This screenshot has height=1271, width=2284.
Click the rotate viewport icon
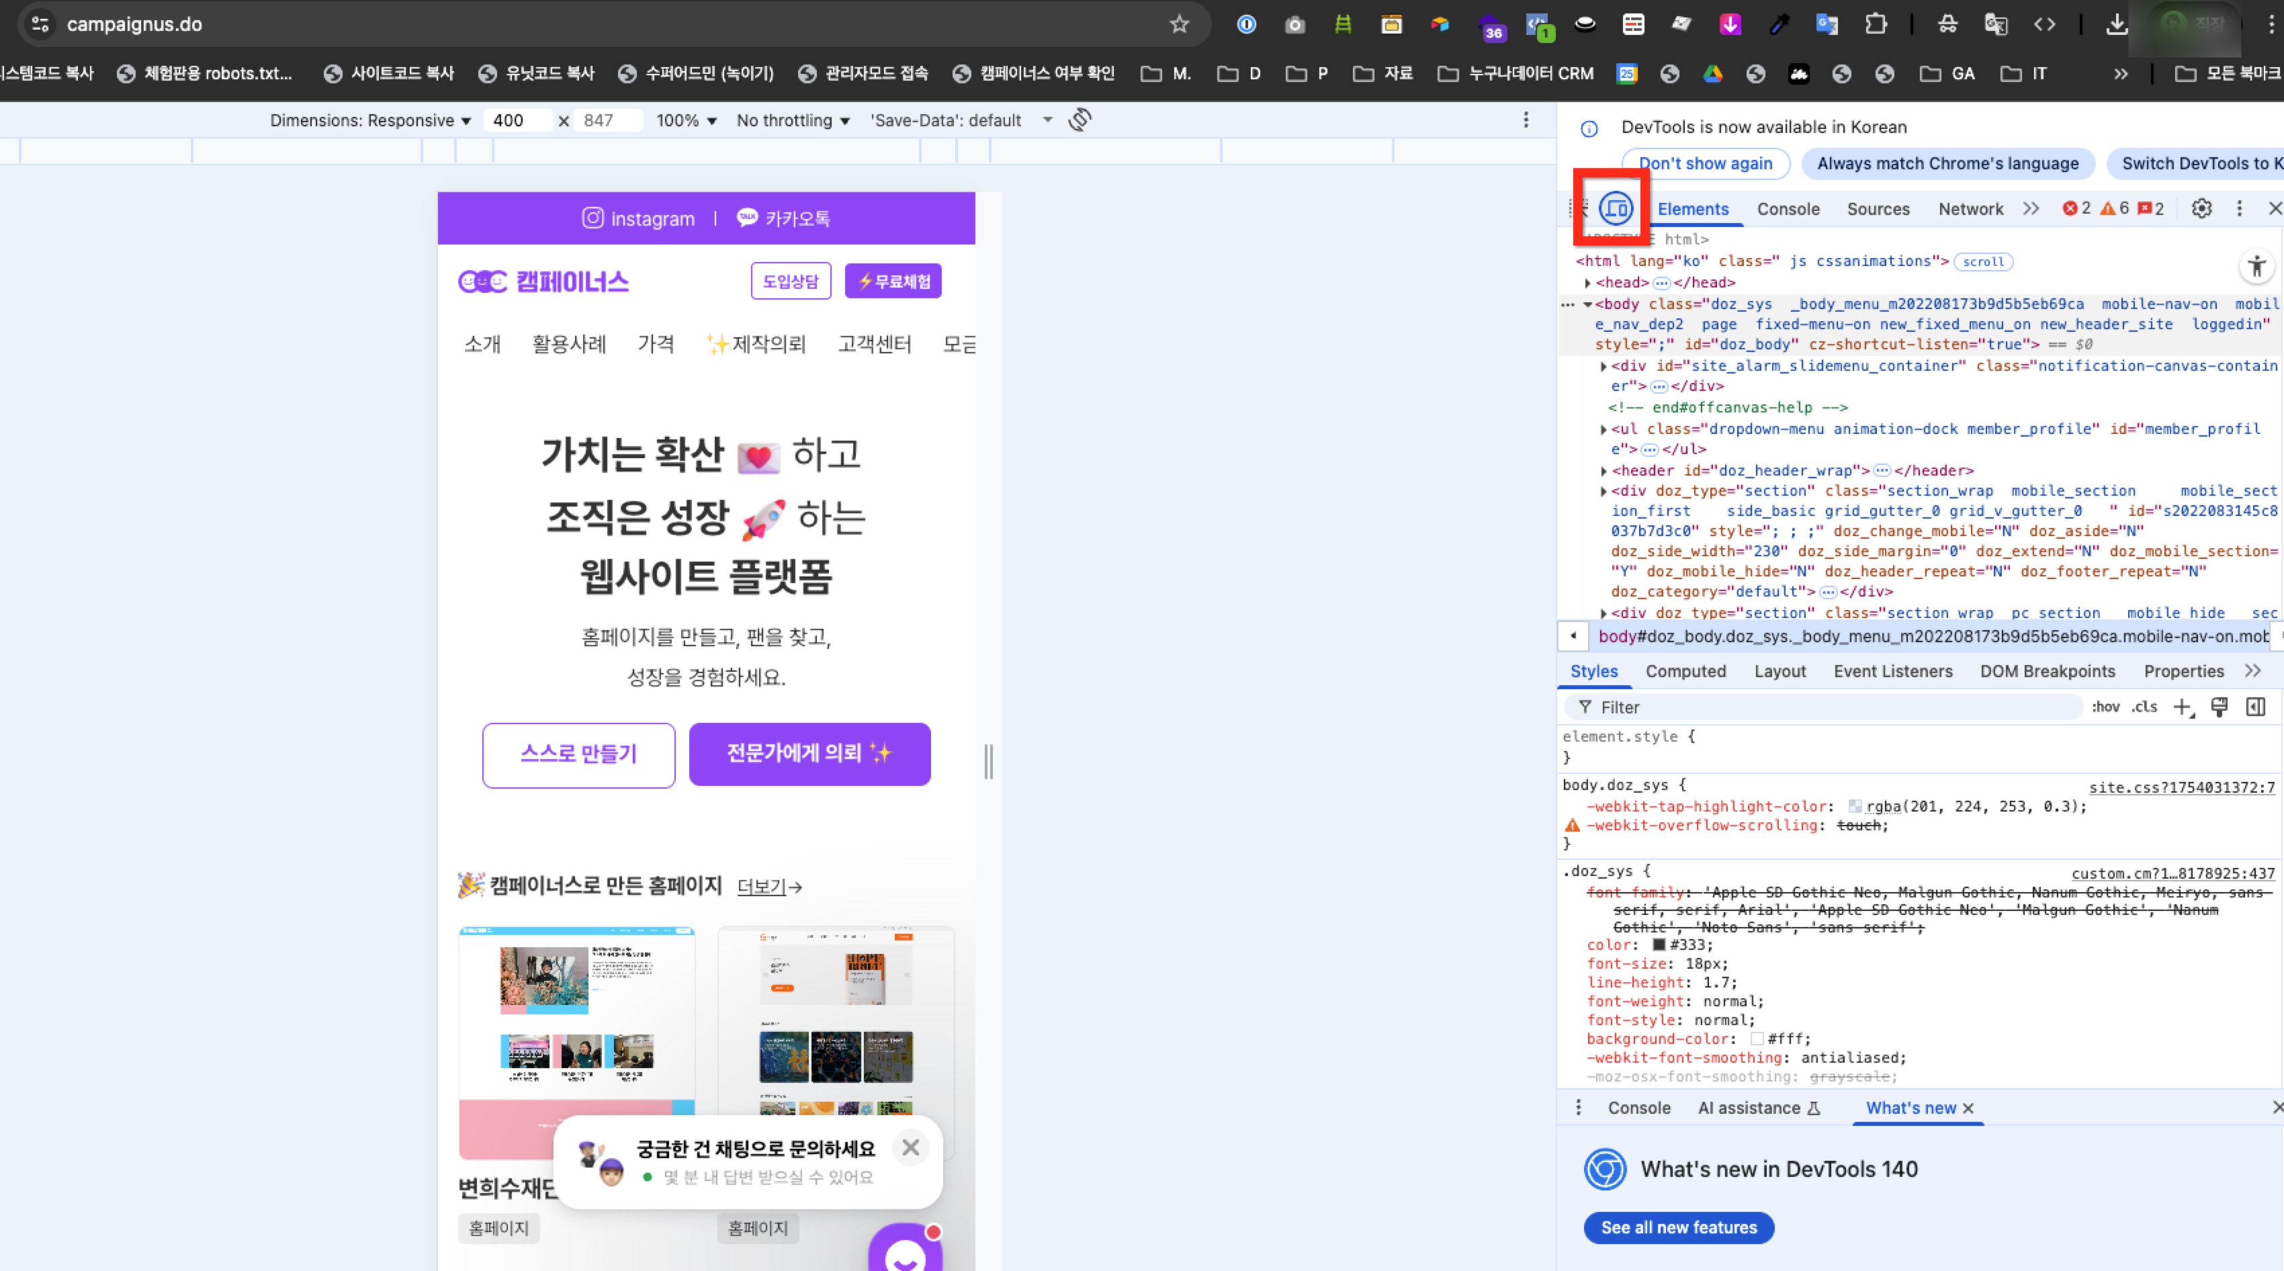[x=1079, y=120]
